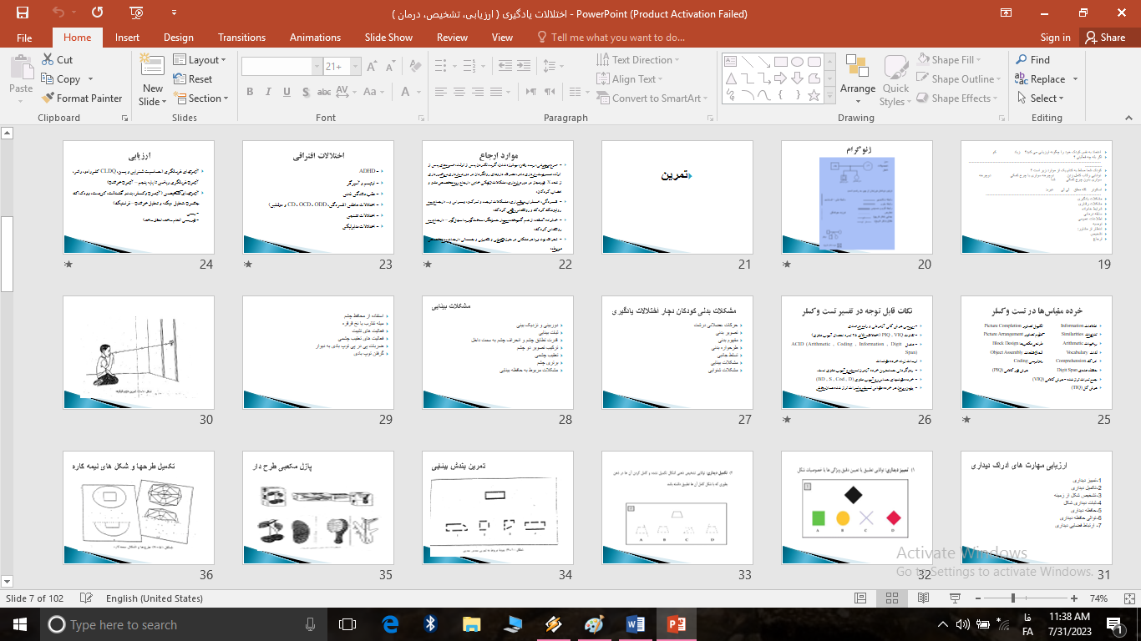
Task: Toggle Slide Sorter view button in status bar
Action: pos(892,598)
